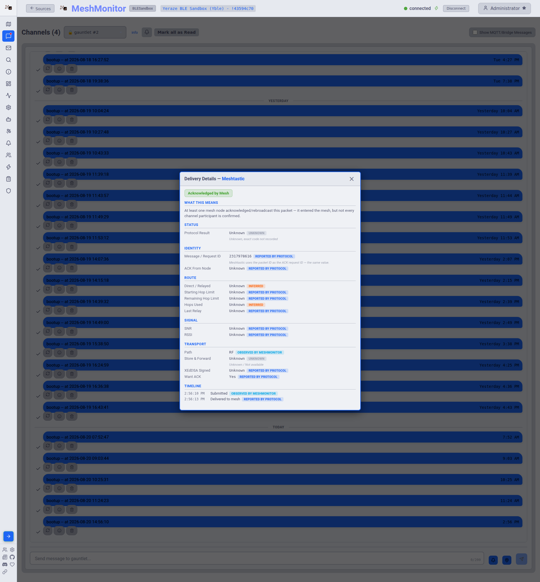Open the clipboard audit sidebar icon
Viewport: 540px width, 582px height.
click(9, 179)
